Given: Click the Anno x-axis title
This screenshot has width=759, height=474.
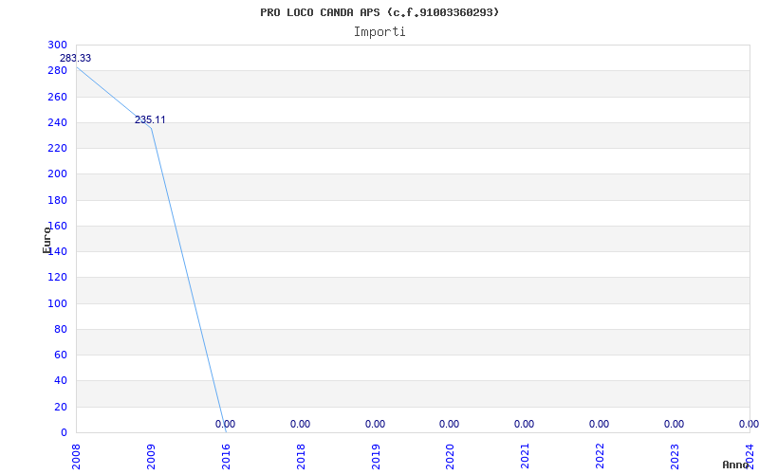Looking at the screenshot, I should pos(736,465).
